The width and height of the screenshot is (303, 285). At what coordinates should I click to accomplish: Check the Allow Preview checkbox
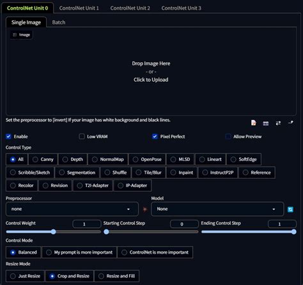(228, 136)
